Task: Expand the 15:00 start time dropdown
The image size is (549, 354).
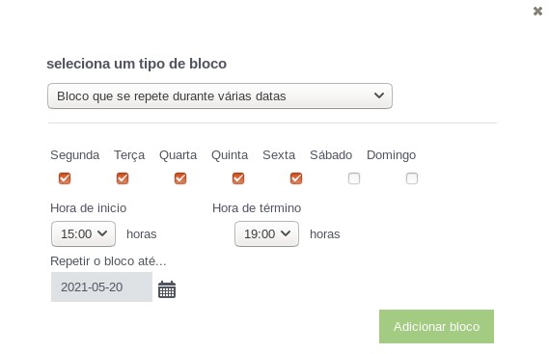Action: click(x=83, y=233)
